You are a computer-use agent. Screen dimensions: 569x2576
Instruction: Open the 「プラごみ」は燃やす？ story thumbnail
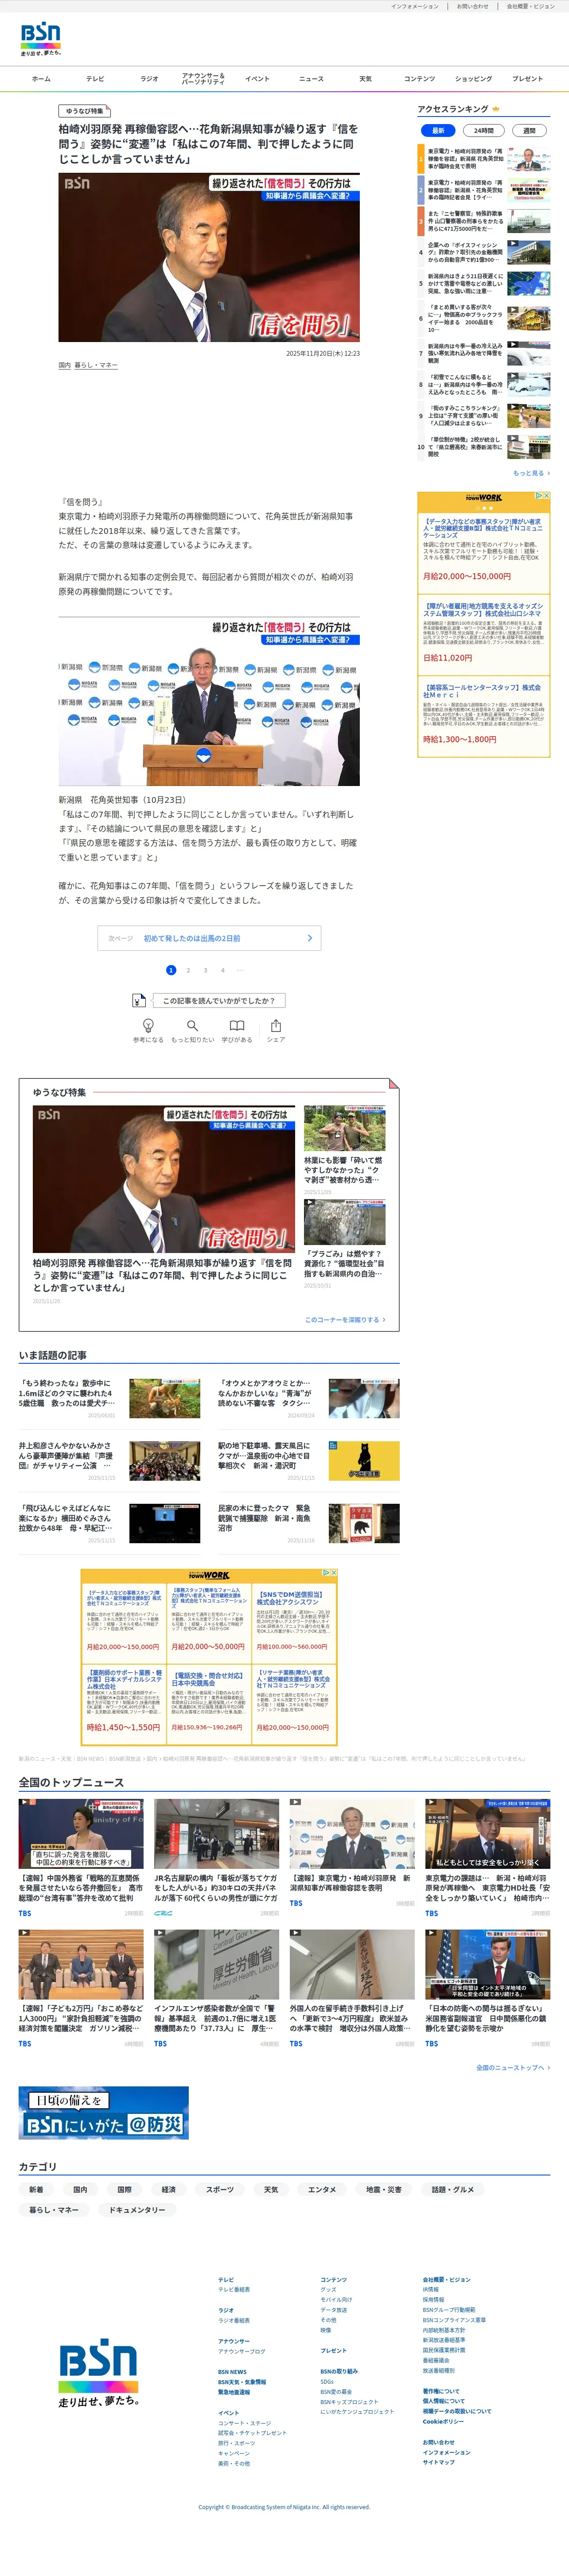pyautogui.click(x=345, y=1222)
